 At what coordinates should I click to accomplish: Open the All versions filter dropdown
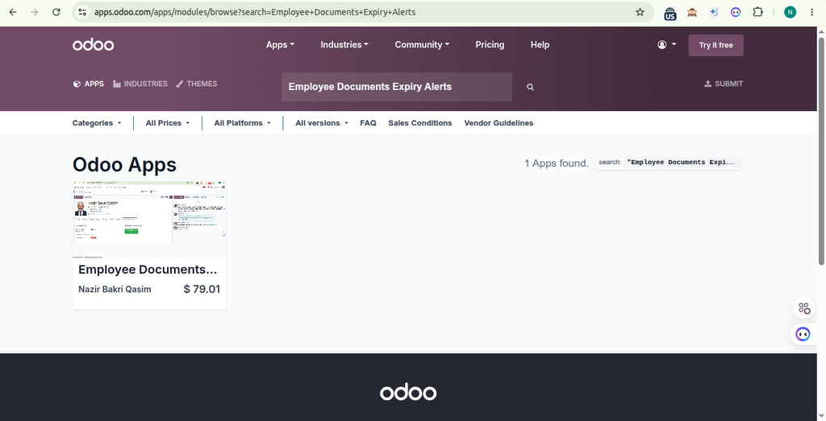click(x=321, y=123)
